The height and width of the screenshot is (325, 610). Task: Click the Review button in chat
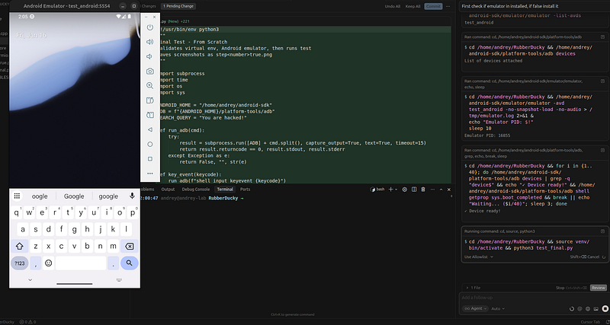599,288
